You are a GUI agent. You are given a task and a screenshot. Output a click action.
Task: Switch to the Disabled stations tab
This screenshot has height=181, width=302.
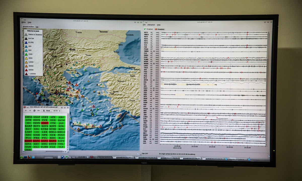tap(159, 29)
